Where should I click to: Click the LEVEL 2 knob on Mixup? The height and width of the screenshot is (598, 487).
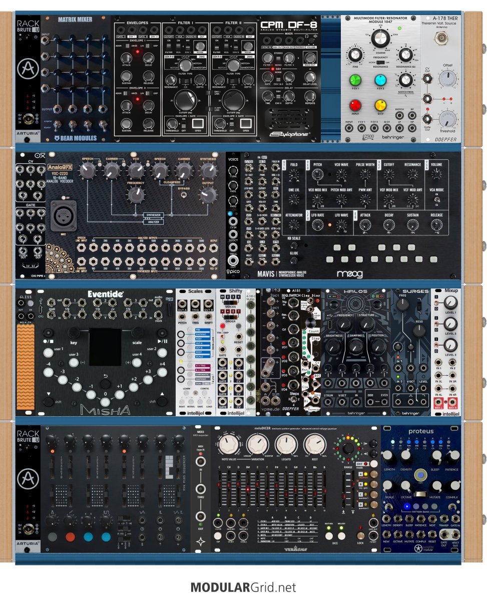pos(450,324)
